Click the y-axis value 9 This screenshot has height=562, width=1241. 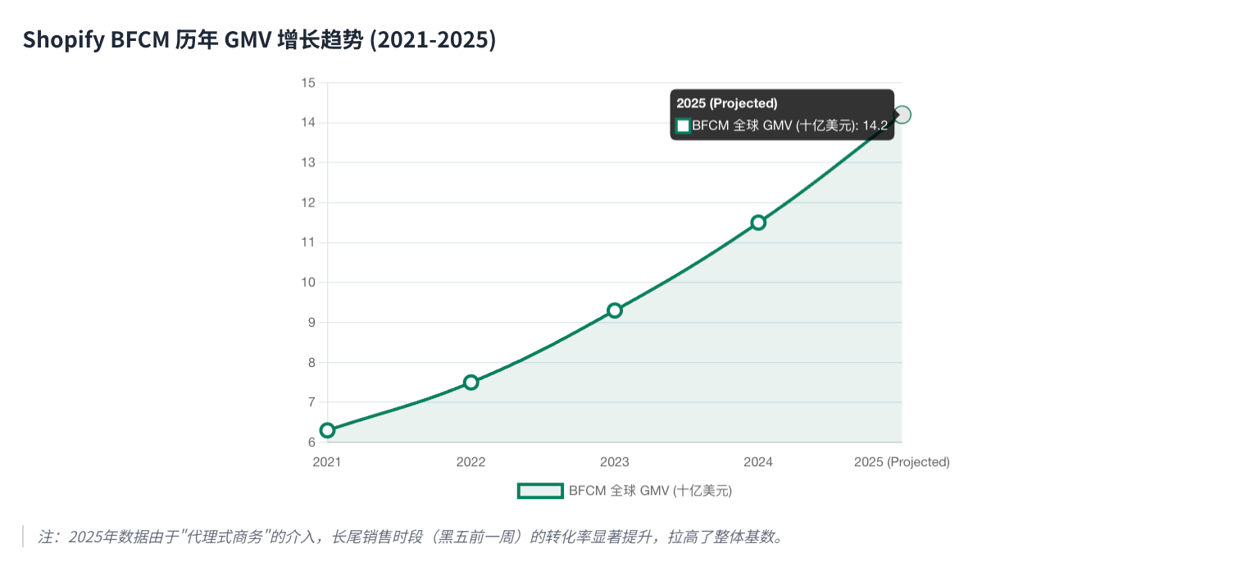[x=311, y=323]
